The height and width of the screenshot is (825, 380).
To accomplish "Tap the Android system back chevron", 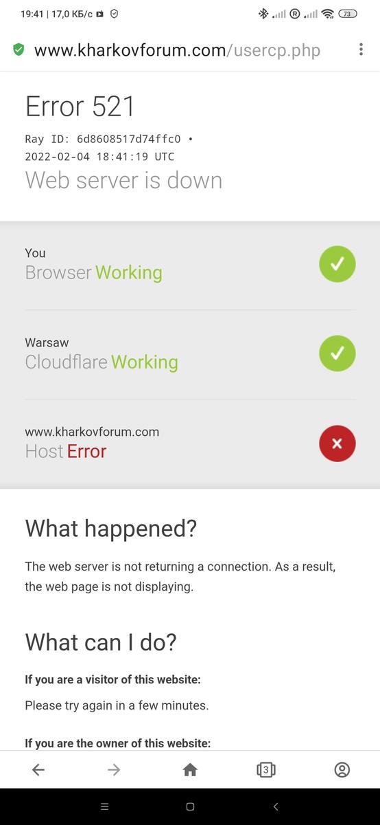I will [x=276, y=806].
